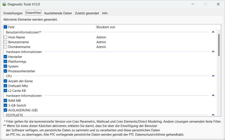Select the Datenfilter tab
225x140 pixels.
(33, 13)
